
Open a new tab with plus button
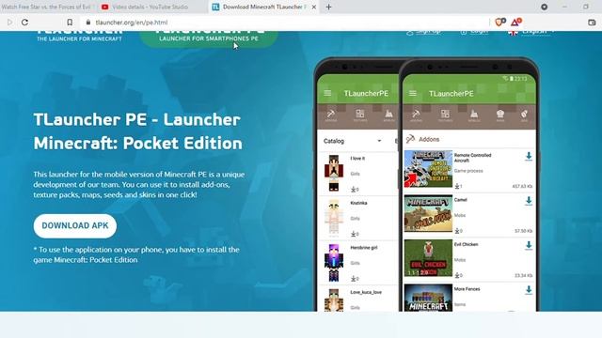pos(328,7)
